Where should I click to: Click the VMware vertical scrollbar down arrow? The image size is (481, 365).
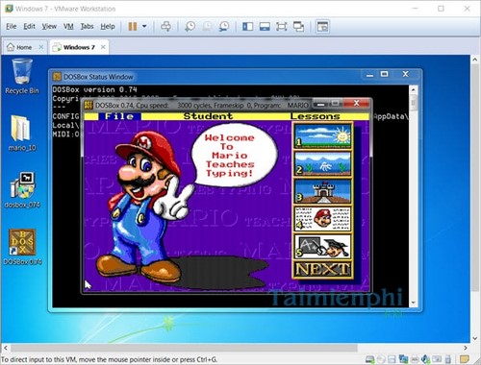coord(475,338)
